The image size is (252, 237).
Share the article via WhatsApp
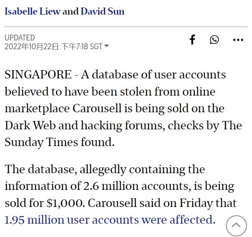pos(214,40)
